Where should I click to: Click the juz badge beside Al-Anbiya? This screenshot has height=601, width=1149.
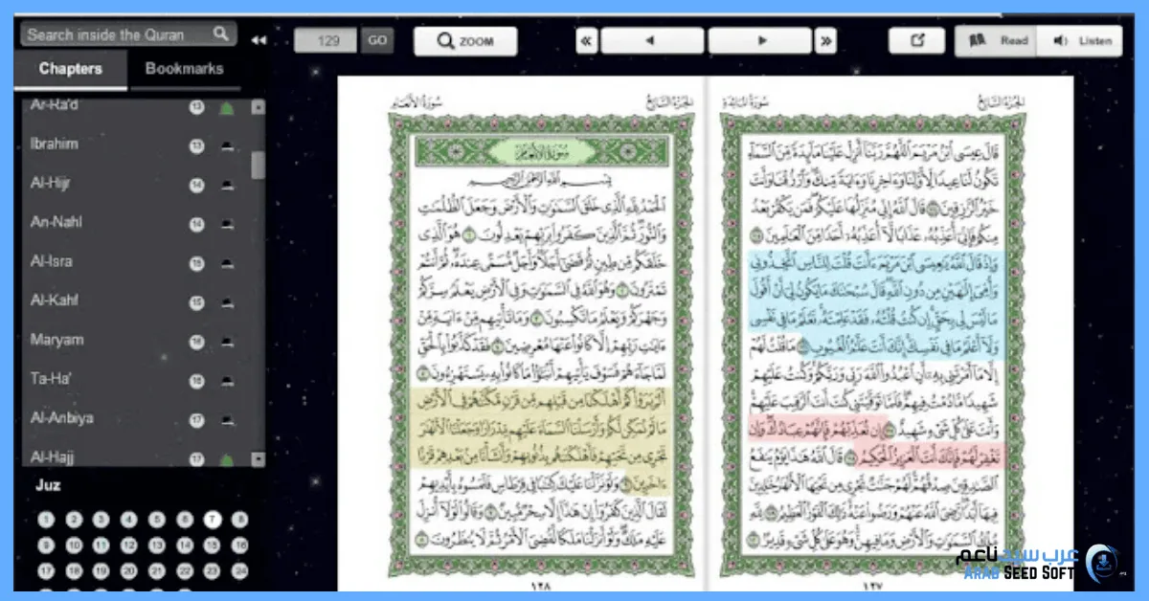coord(197,420)
